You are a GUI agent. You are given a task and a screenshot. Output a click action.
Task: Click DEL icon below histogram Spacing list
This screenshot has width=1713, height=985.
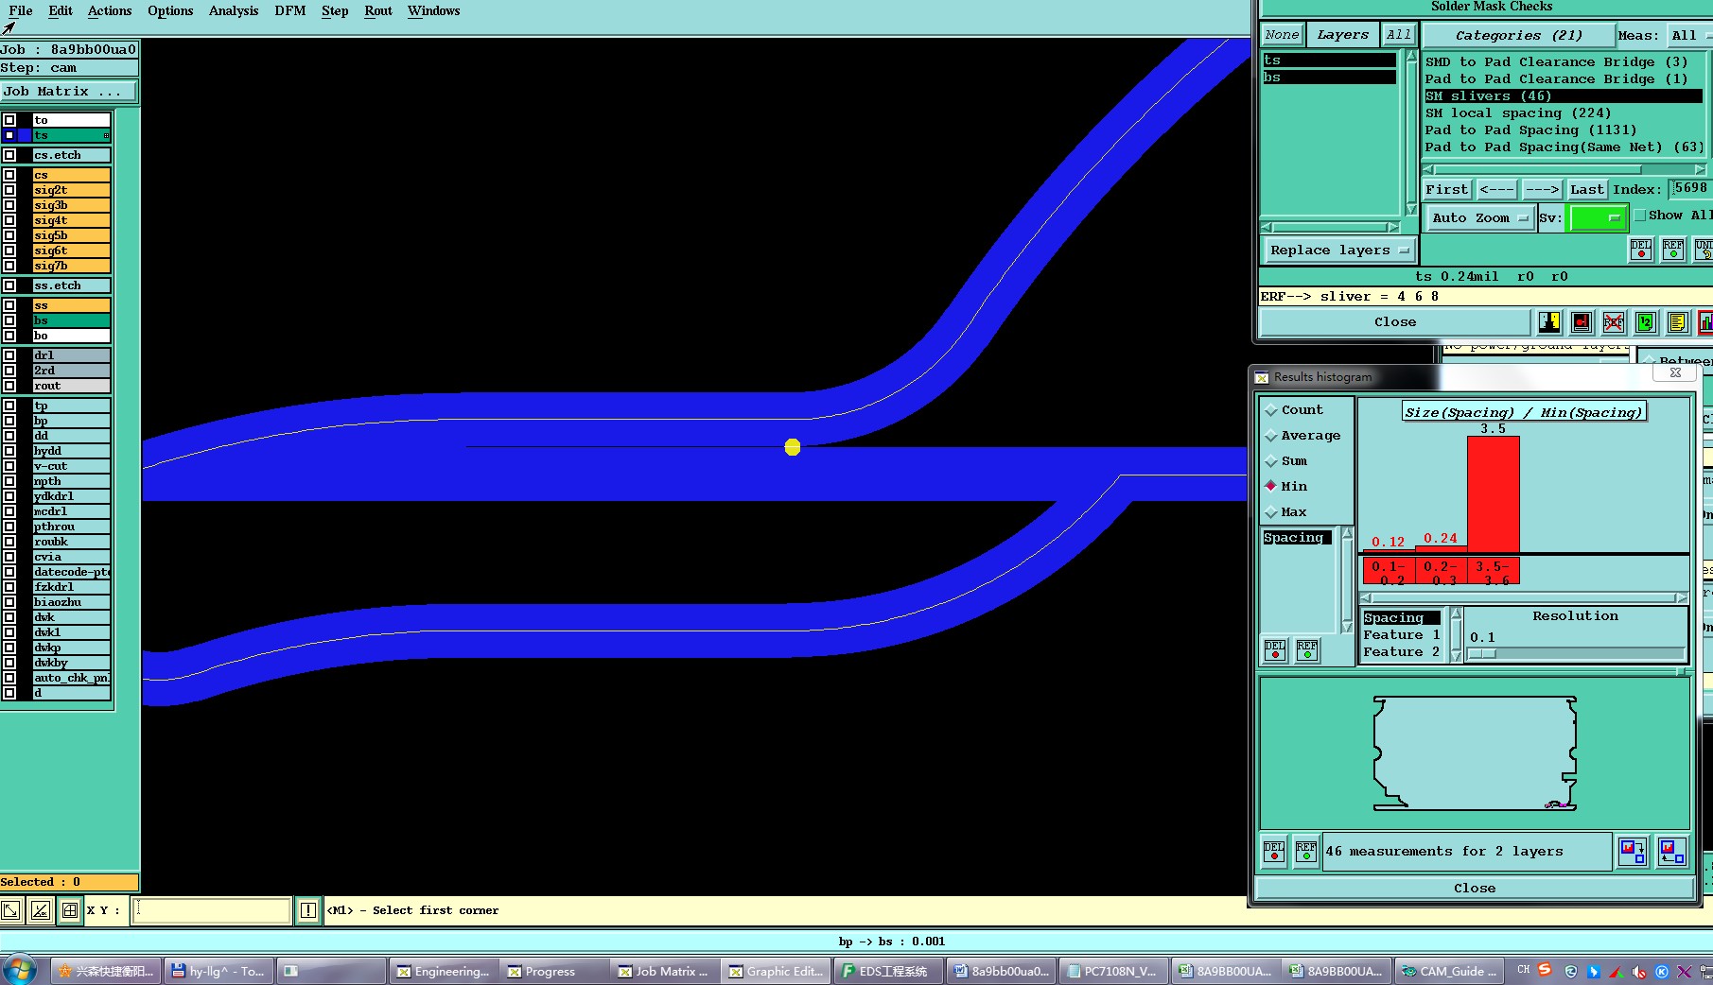pyautogui.click(x=1275, y=649)
